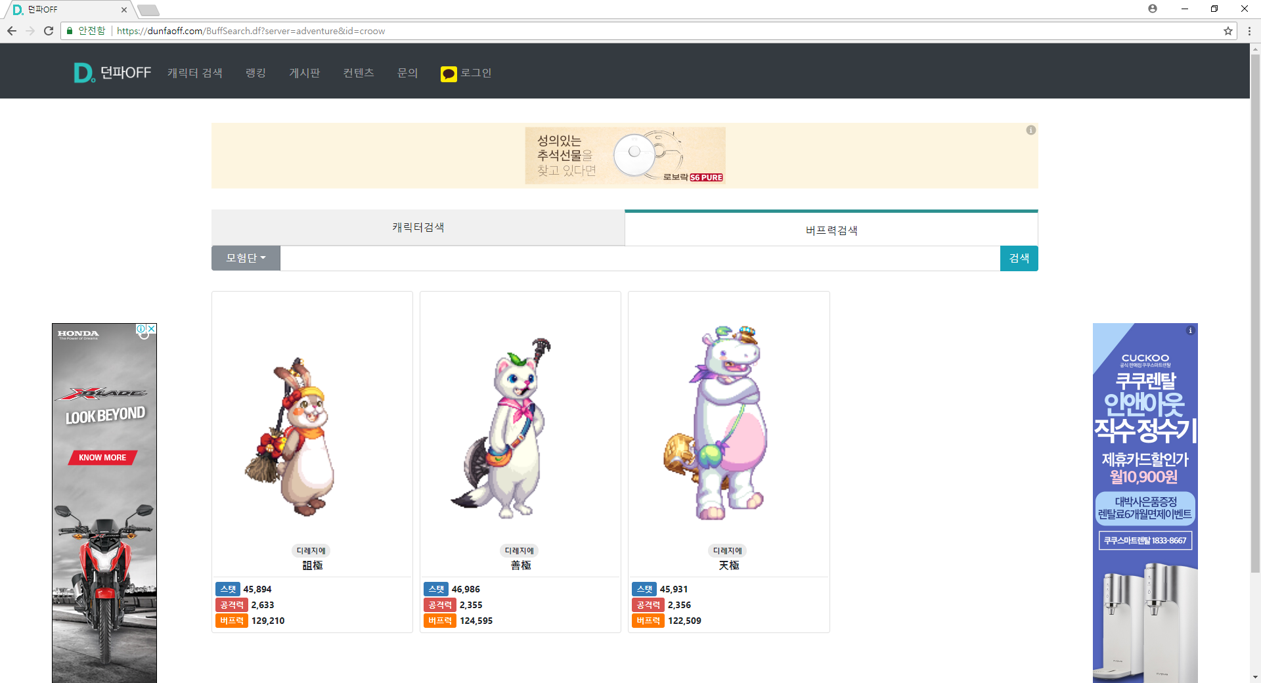Close the Honda ad with X icon
Screen dimensions: 1261x683
(151, 328)
